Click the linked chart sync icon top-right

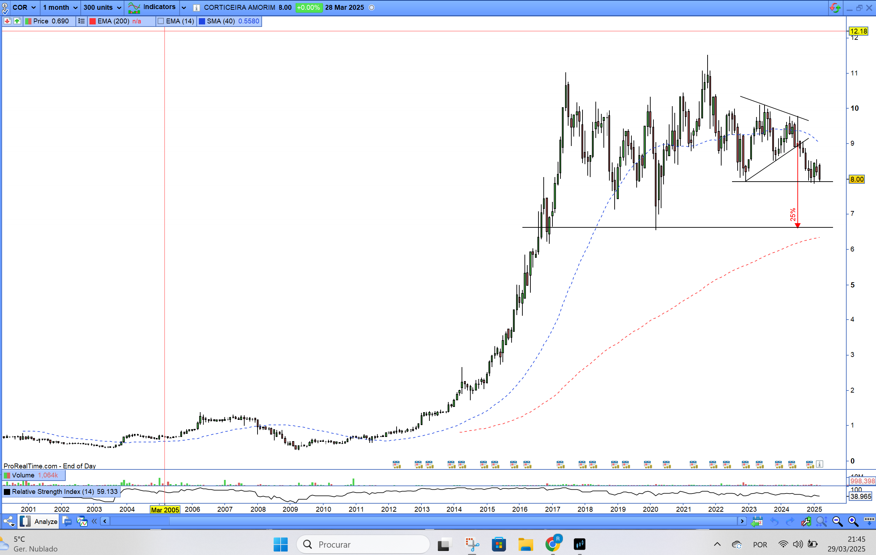[x=834, y=8]
